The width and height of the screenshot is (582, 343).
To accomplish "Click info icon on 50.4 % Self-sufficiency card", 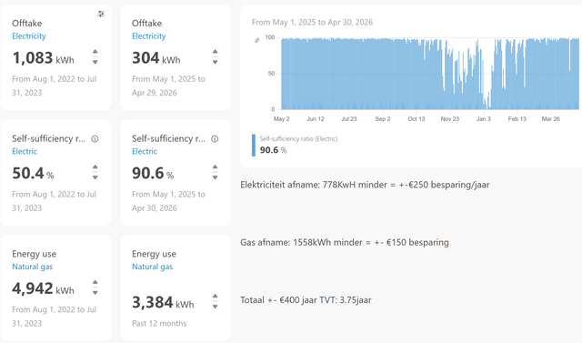I will click(x=95, y=139).
